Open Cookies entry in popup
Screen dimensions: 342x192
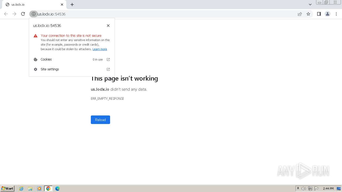pos(72,59)
